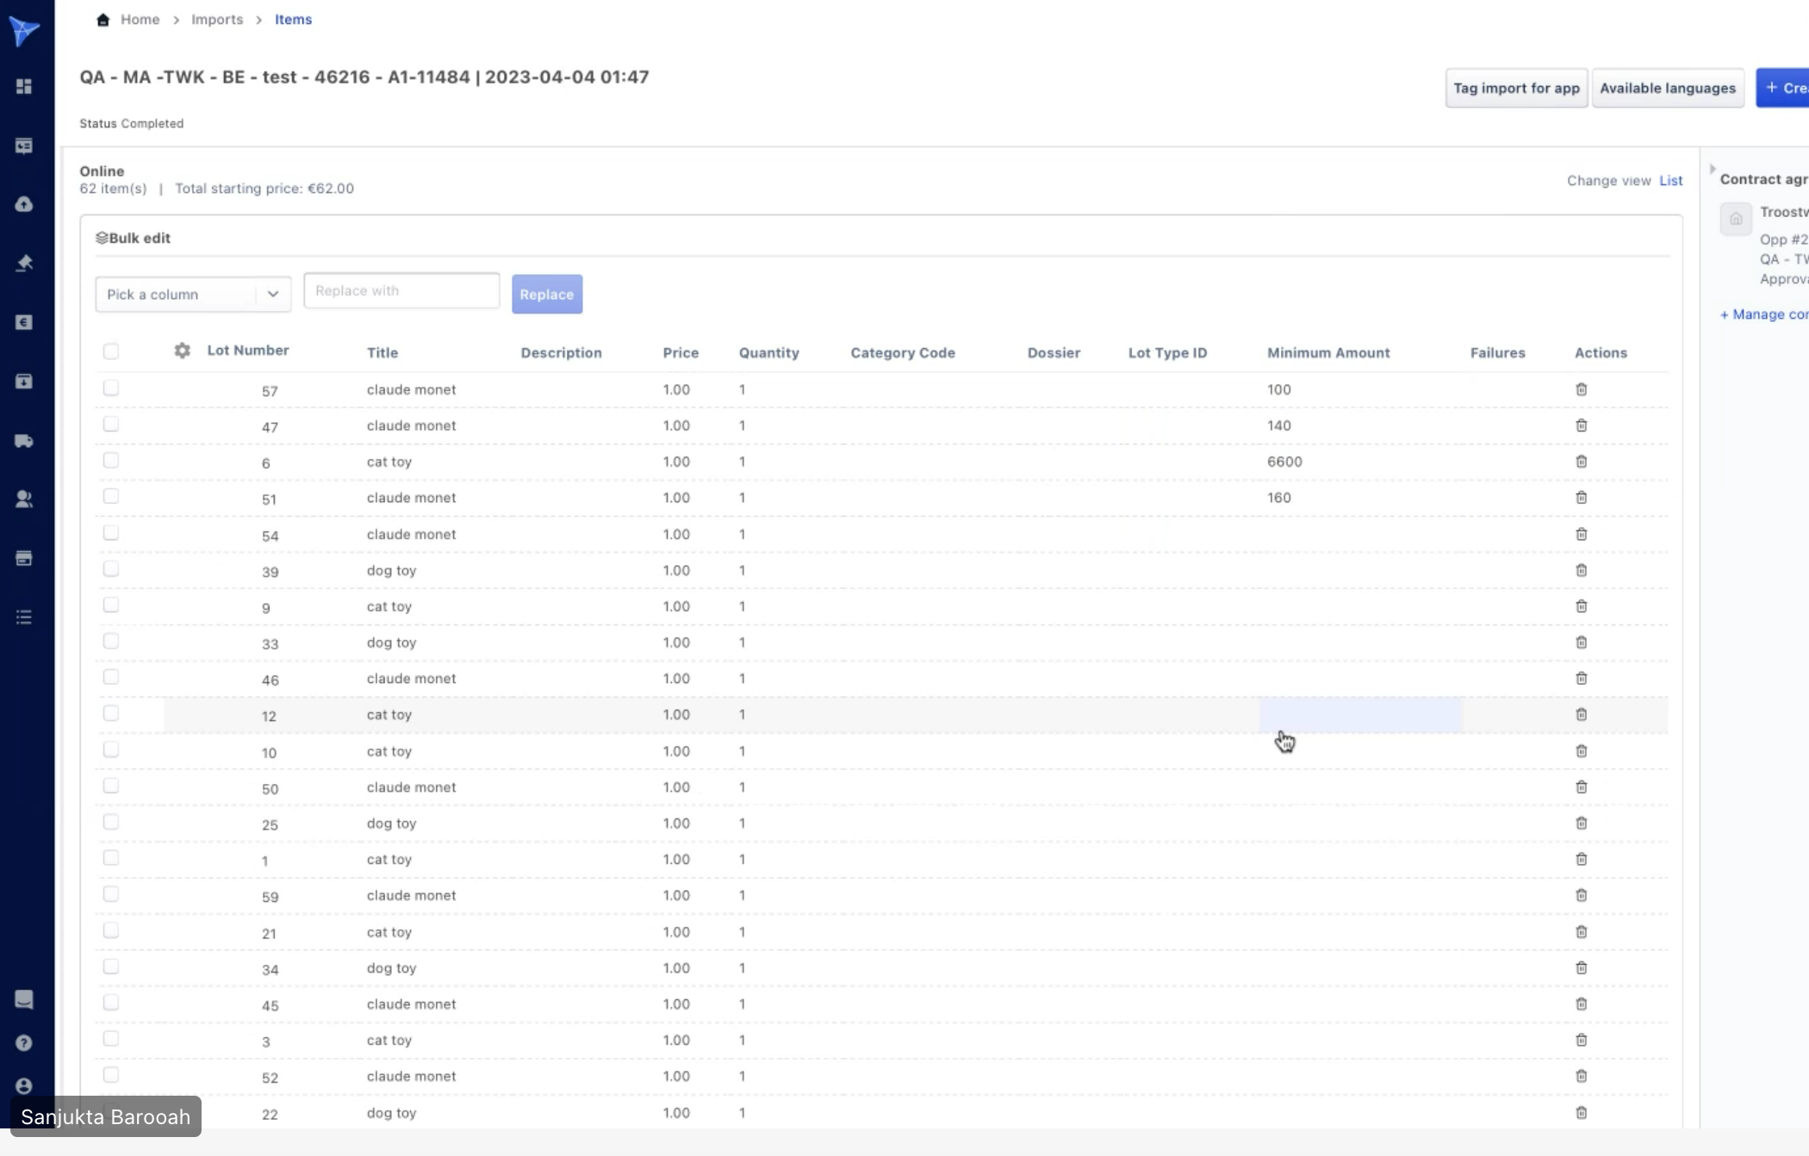Navigate to Home breadcrumb
The width and height of the screenshot is (1809, 1156).
[140, 20]
